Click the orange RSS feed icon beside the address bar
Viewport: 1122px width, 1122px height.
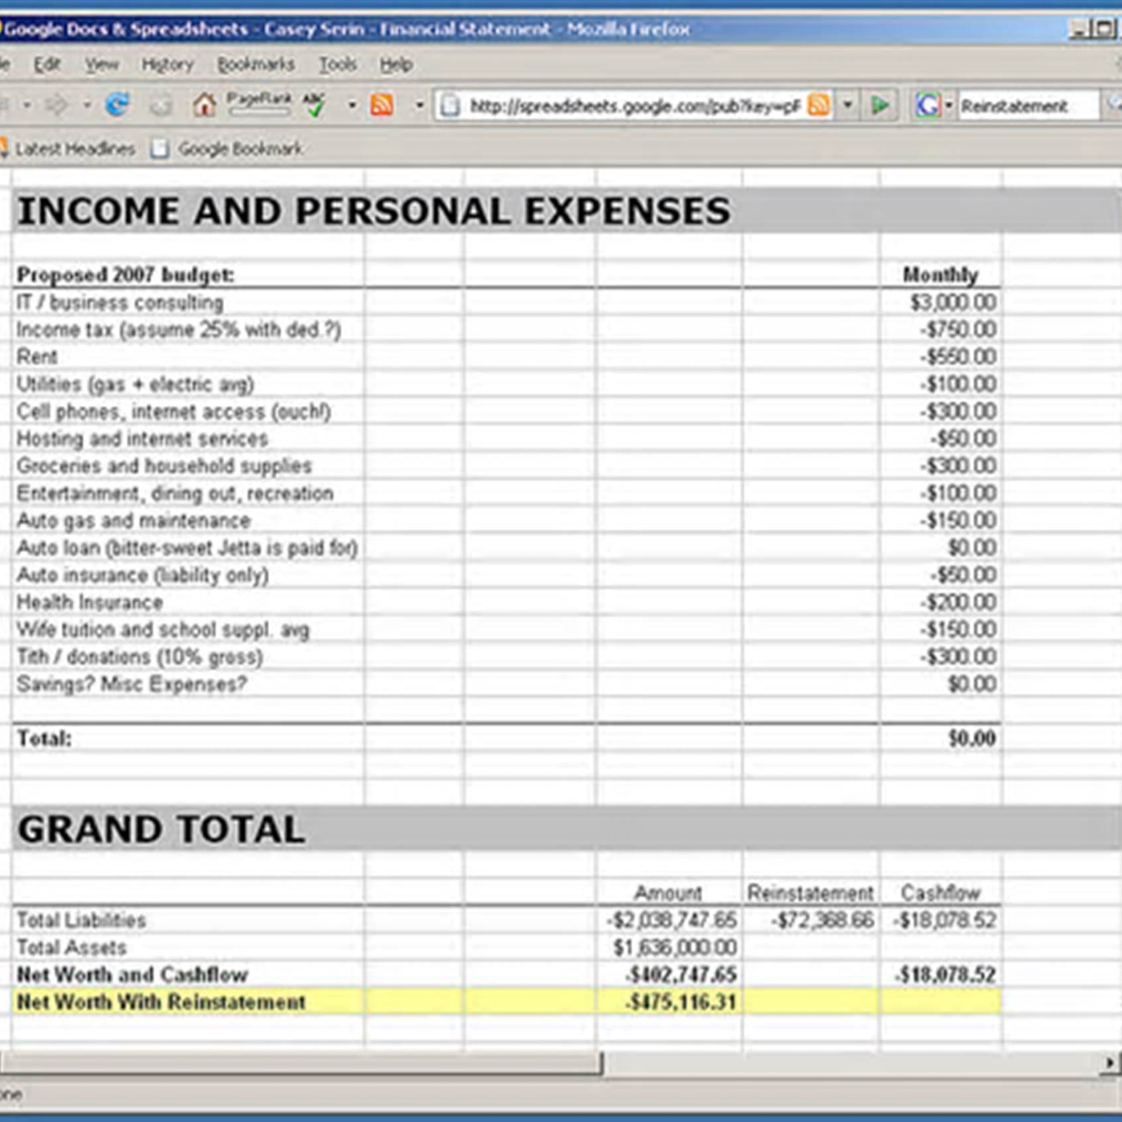(x=820, y=105)
